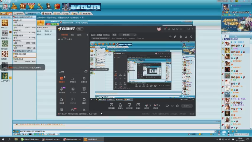This screenshot has height=142, width=252.
Task: Open Windows Start menu
Action: (3, 139)
